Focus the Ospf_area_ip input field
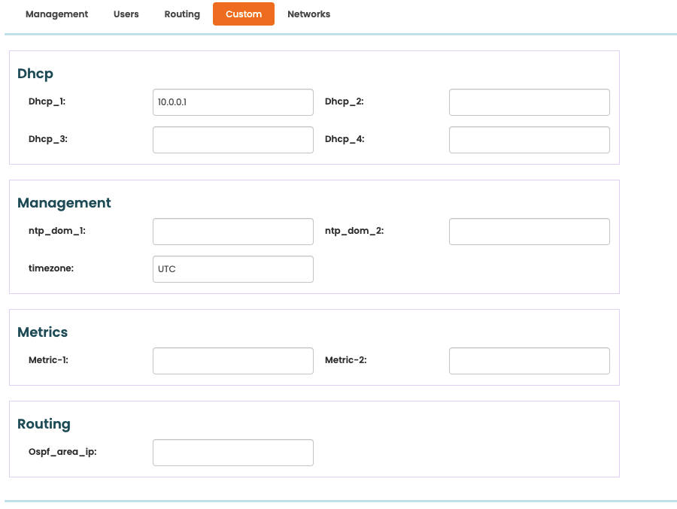The image size is (677, 509). click(233, 453)
